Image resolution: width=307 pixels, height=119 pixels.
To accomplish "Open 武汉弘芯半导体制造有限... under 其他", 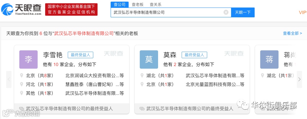I will pyautogui.click(x=95, y=93).
